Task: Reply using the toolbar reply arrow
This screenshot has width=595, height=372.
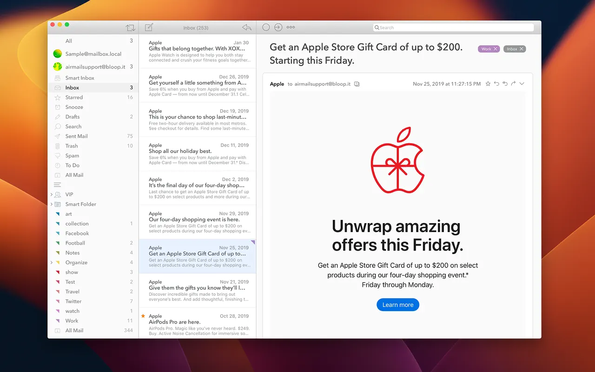Action: 246,27
